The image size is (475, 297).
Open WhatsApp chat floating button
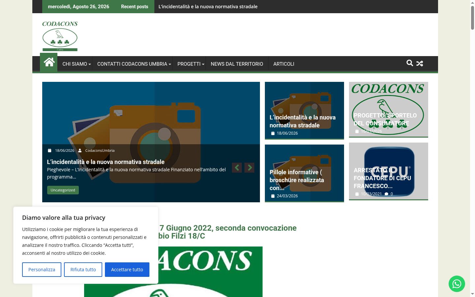click(457, 284)
